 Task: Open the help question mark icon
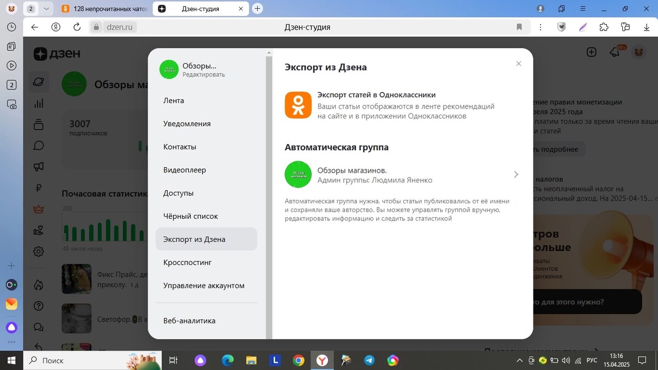[x=38, y=306]
